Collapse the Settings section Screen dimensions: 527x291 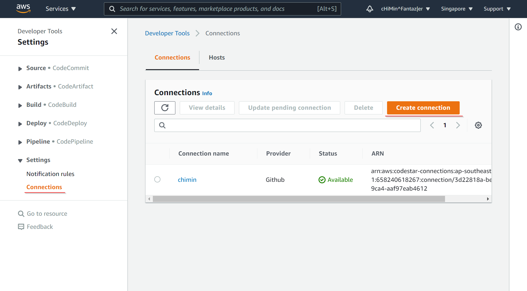pos(20,161)
